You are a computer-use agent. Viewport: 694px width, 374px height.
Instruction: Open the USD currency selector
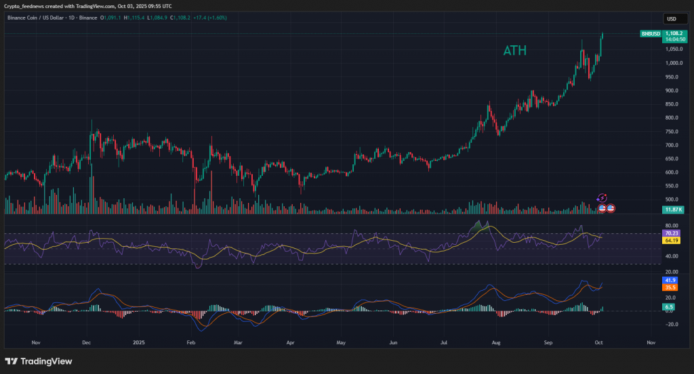click(672, 19)
